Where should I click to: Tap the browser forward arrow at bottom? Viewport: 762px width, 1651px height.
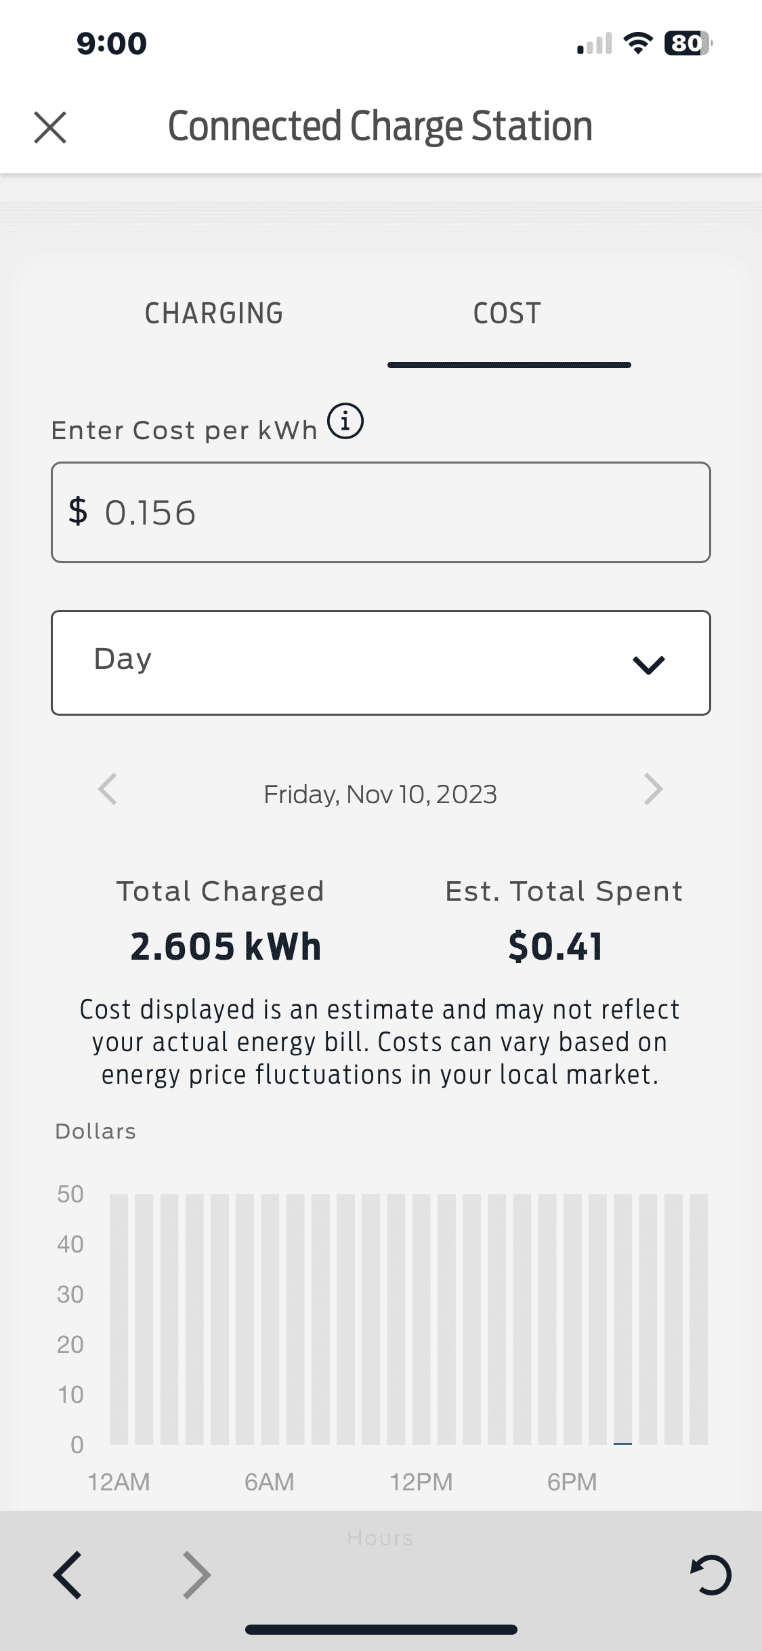coord(196,1574)
